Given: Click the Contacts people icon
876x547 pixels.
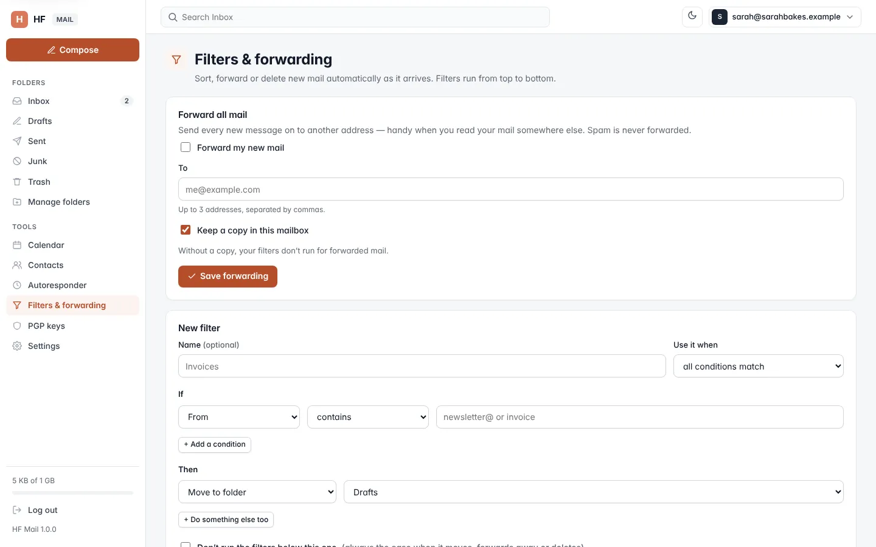Looking at the screenshot, I should coord(17,265).
